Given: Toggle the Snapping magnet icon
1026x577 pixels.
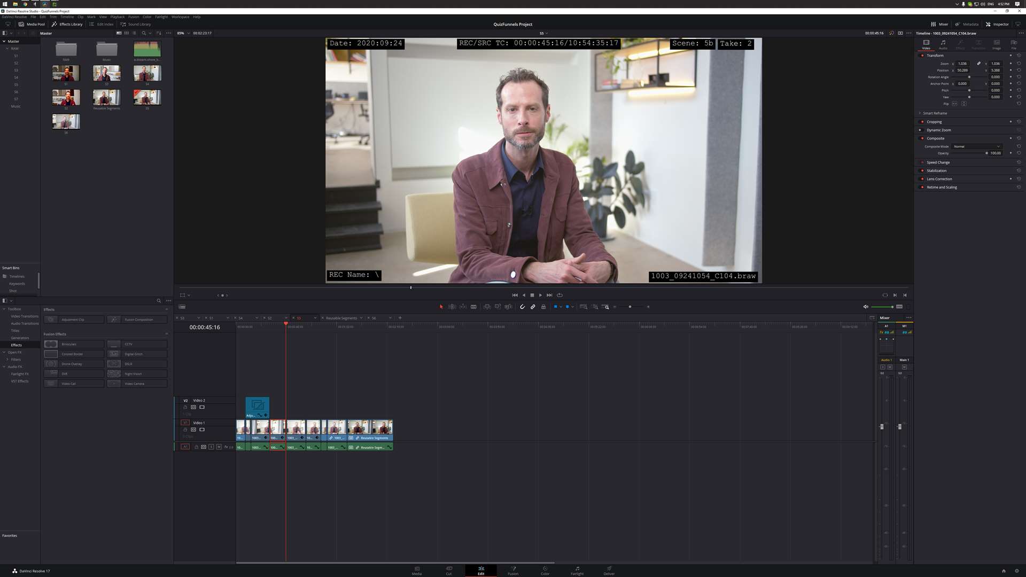Looking at the screenshot, I should pyautogui.click(x=522, y=307).
